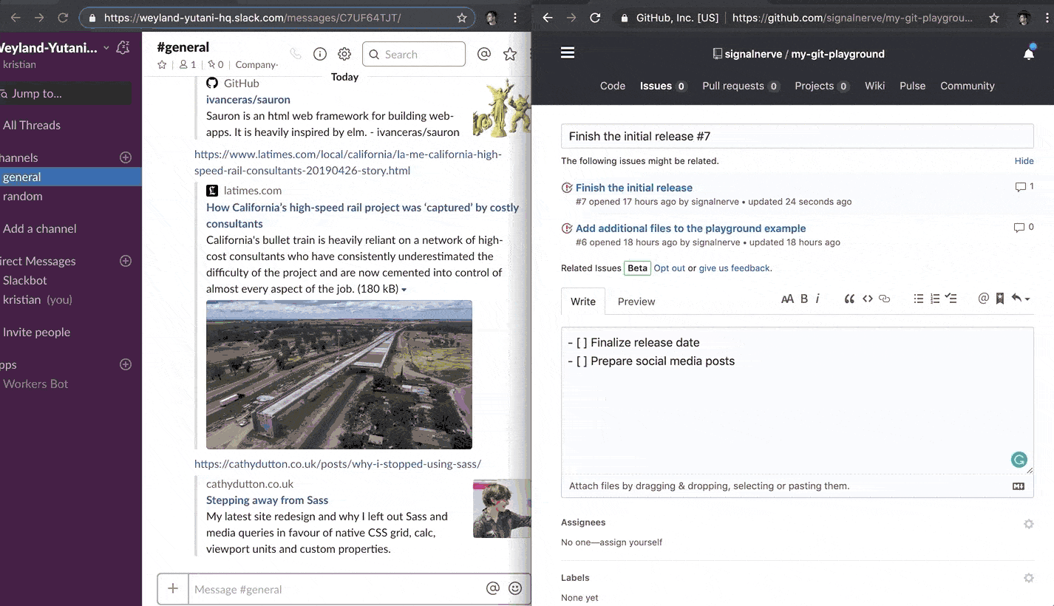The image size is (1054, 606).
Task: Star the #general channel
Action: pos(161,64)
